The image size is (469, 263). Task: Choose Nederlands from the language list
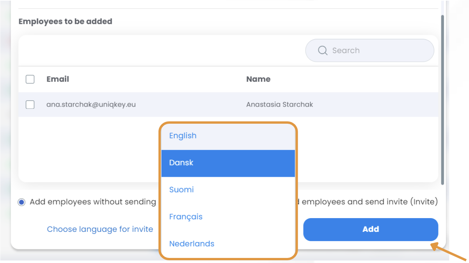pyautogui.click(x=228, y=244)
